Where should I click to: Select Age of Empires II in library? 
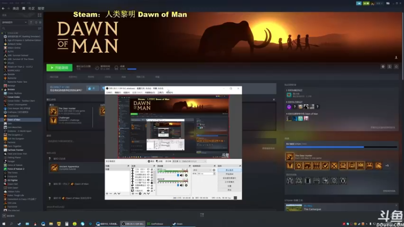point(22,40)
